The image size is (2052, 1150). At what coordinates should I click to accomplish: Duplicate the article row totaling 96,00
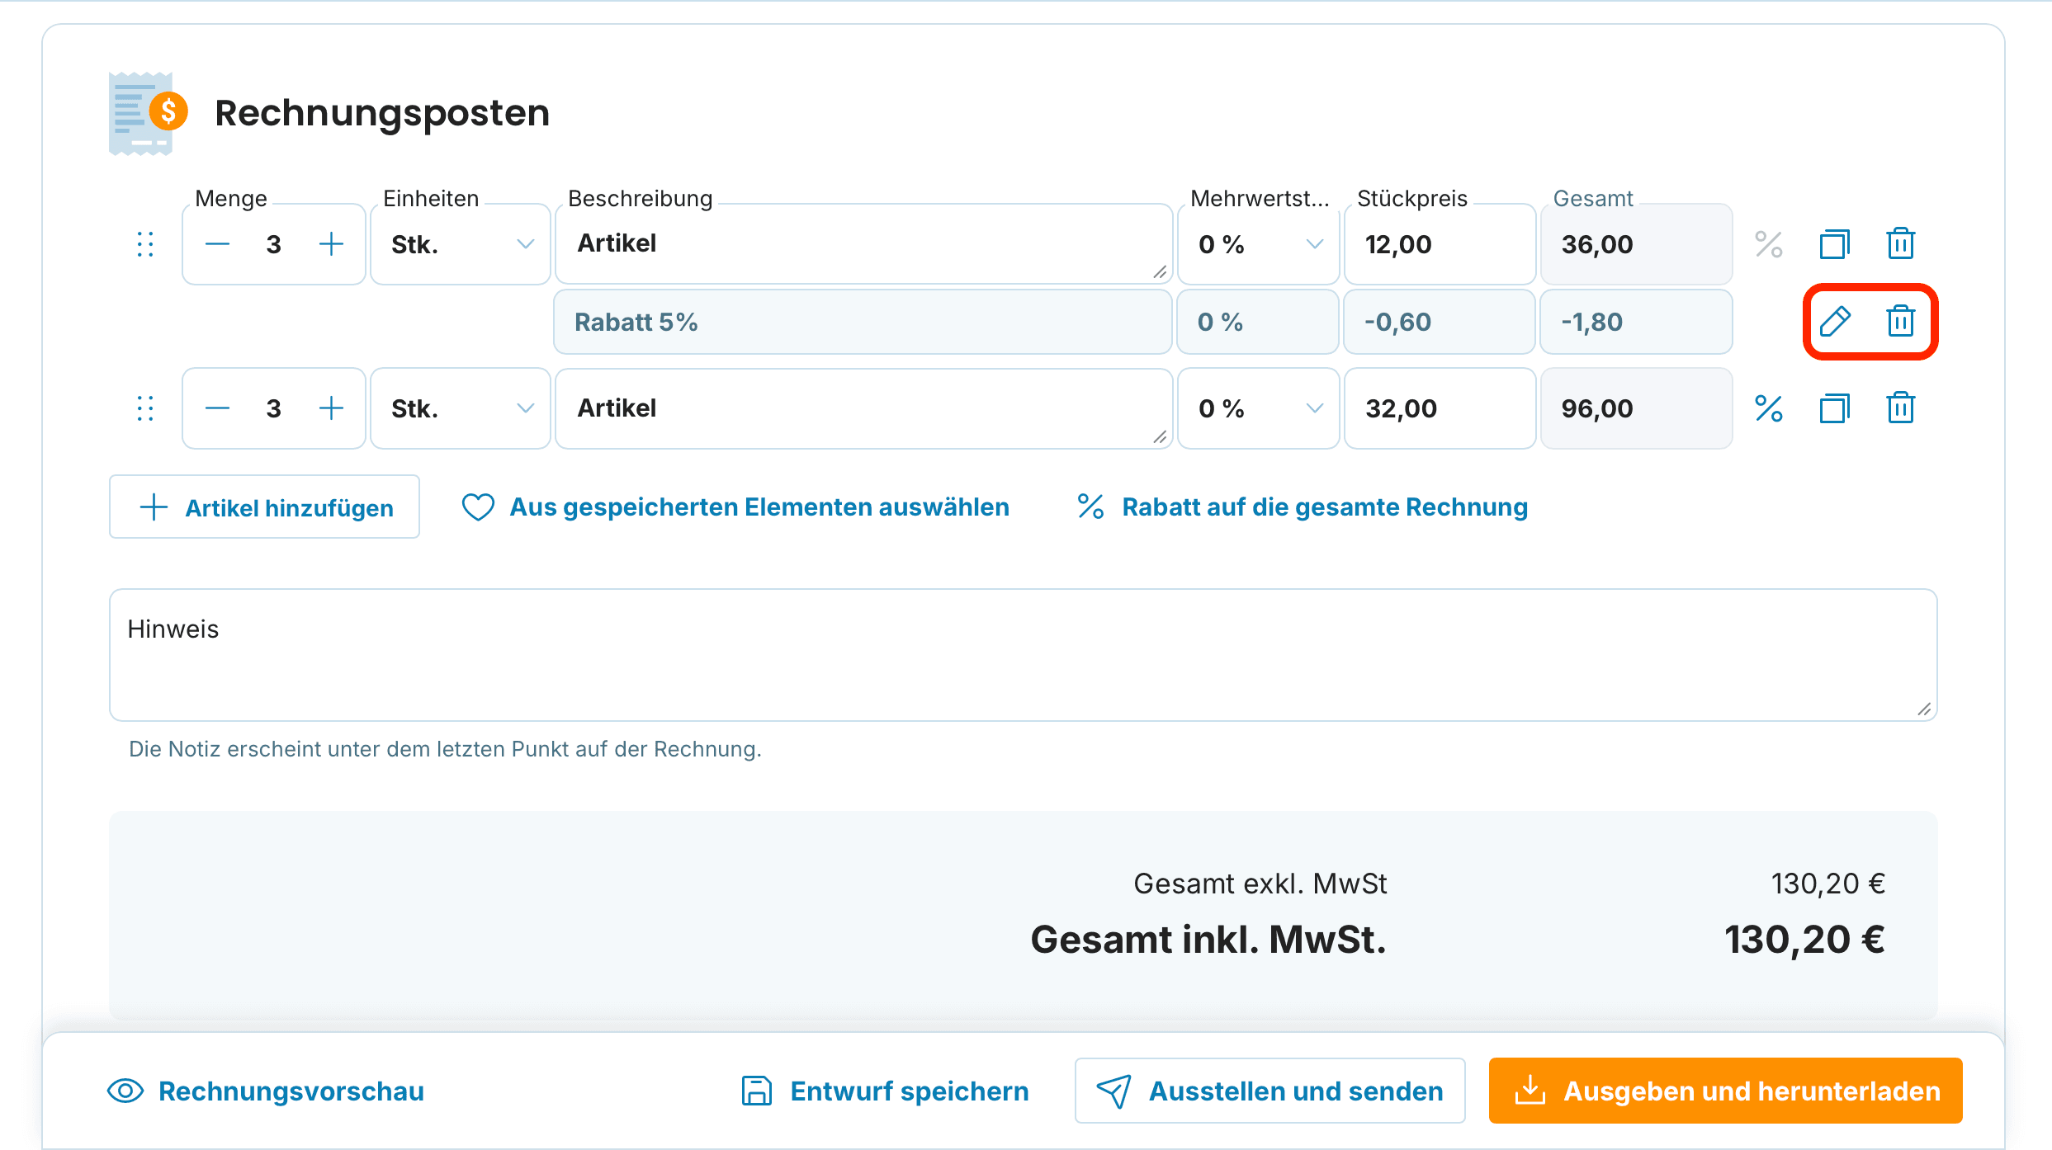(x=1834, y=408)
